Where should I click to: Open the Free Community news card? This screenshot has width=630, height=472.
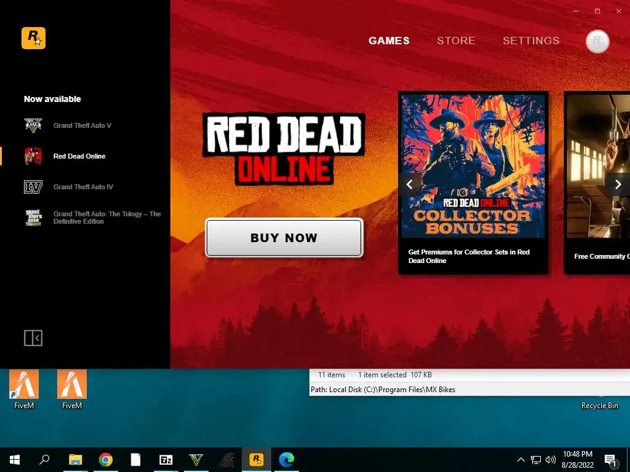pyautogui.click(x=597, y=183)
